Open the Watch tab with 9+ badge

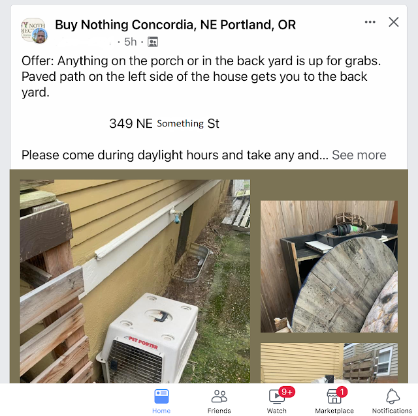pyautogui.click(x=277, y=401)
